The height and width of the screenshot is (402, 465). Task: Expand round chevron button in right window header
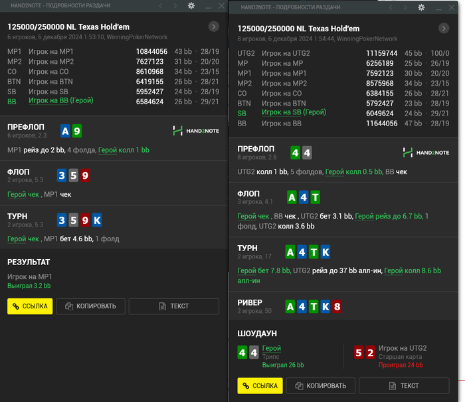[x=444, y=29]
